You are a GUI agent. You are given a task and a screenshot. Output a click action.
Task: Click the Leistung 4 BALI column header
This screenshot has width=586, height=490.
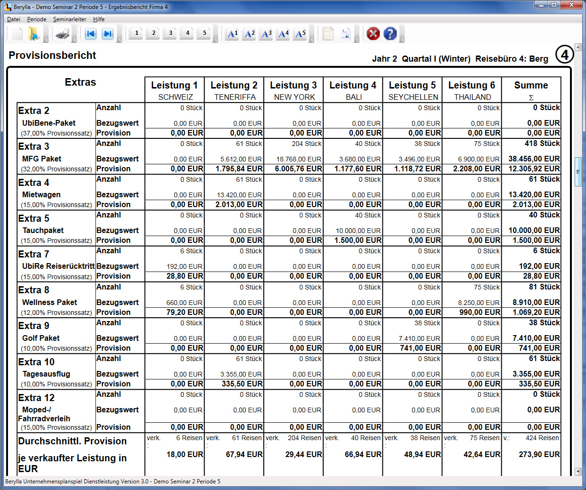pos(353,90)
